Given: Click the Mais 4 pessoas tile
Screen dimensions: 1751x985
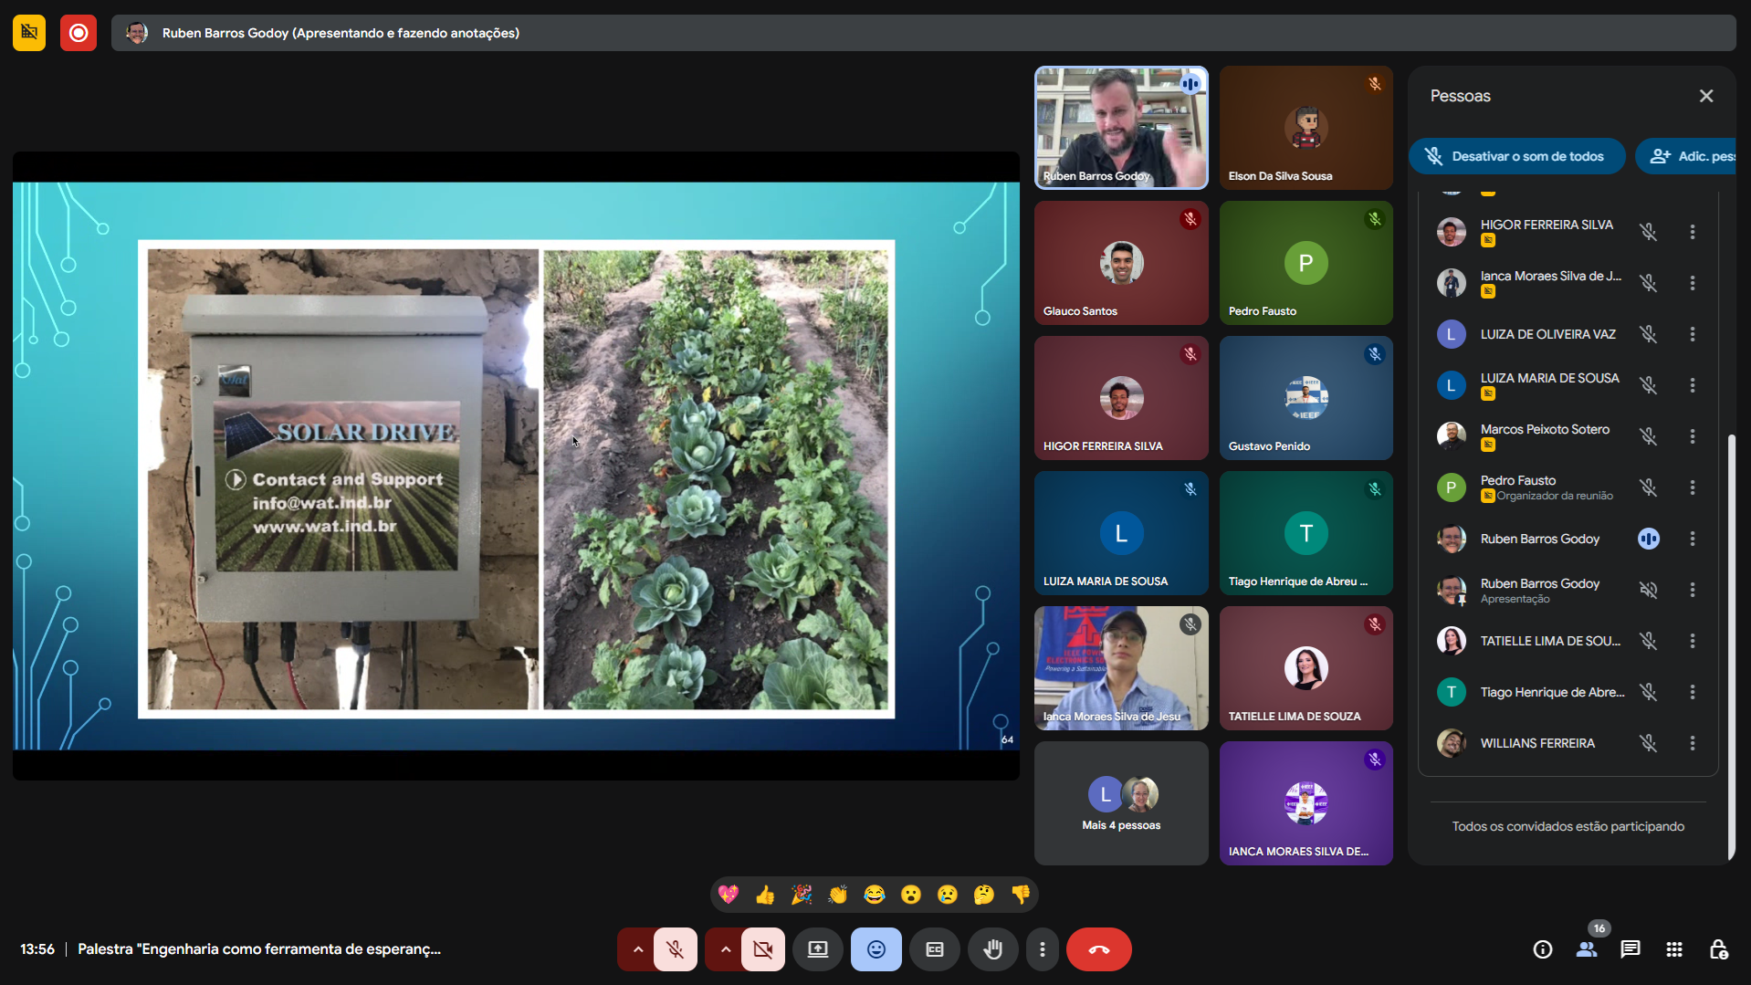Looking at the screenshot, I should pos(1121,803).
